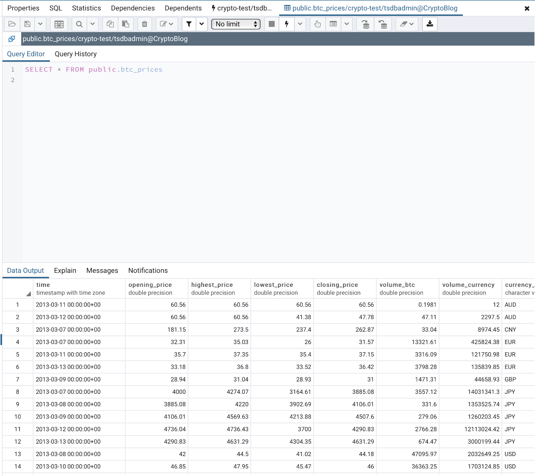Image resolution: width=535 pixels, height=476 pixels.
Task: Select row 4 by its row number
Action: coord(18,342)
